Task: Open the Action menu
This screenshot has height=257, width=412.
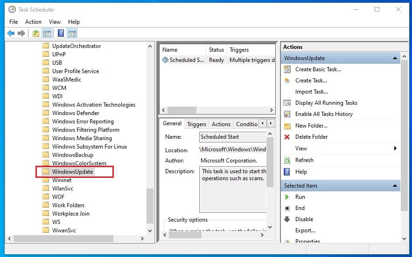Action: [34, 22]
